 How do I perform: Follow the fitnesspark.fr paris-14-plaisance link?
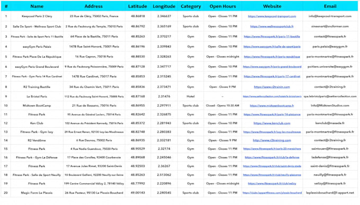272,114
